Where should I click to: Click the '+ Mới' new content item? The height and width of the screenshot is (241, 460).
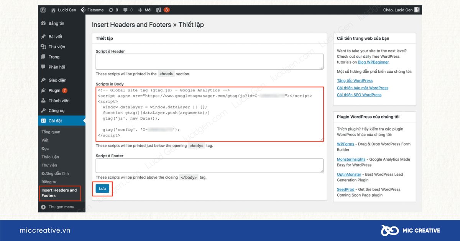[145, 10]
